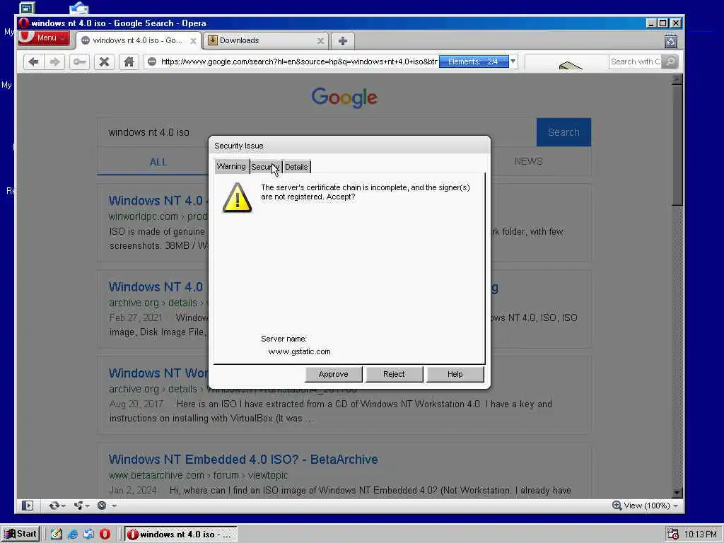Click the Opera Turbo icon in status bar
Image resolution: width=724 pixels, height=543 pixels.
(x=102, y=506)
